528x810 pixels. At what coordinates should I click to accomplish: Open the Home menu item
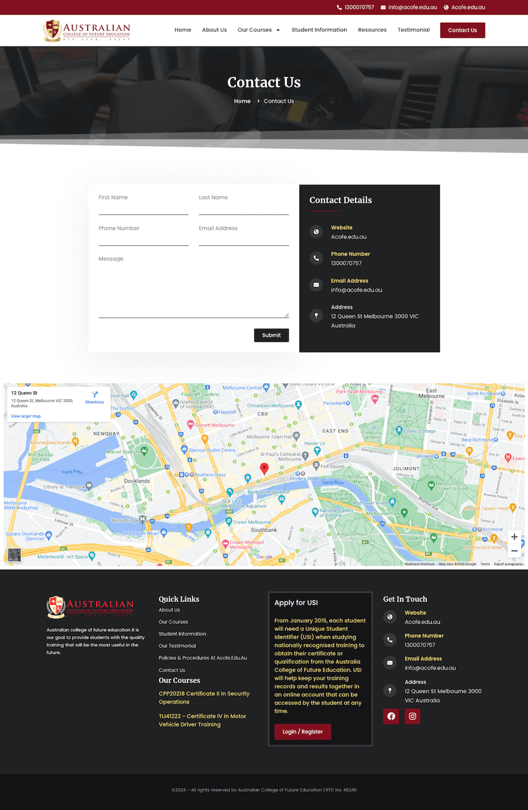click(183, 30)
